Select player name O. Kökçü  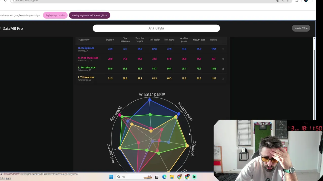[x=83, y=48]
